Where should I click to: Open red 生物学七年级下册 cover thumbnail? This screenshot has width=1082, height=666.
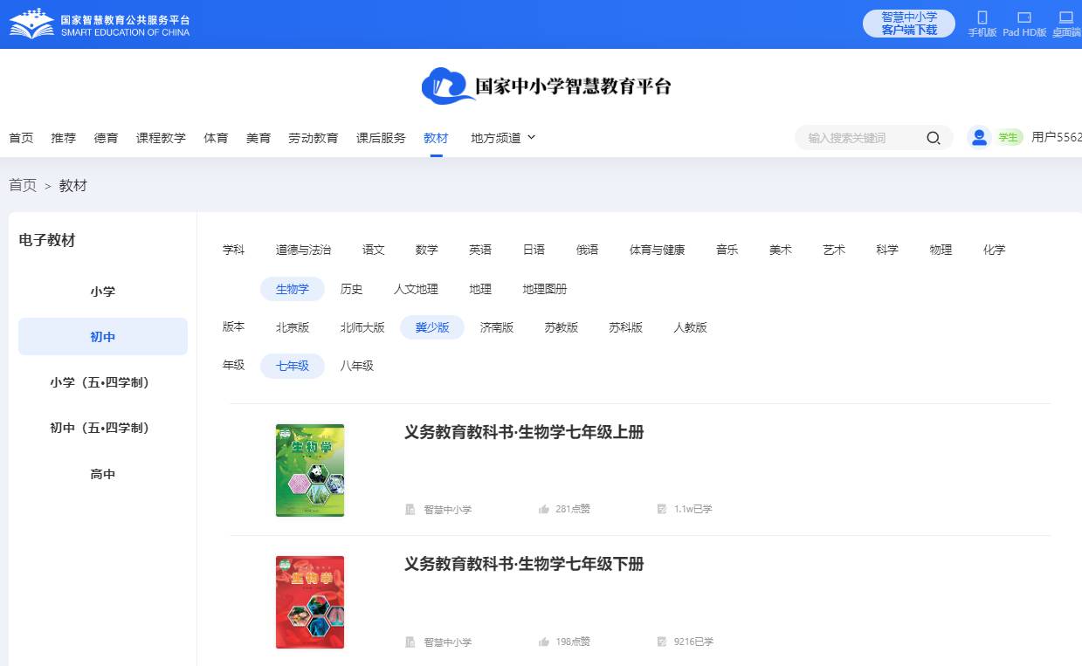point(310,602)
